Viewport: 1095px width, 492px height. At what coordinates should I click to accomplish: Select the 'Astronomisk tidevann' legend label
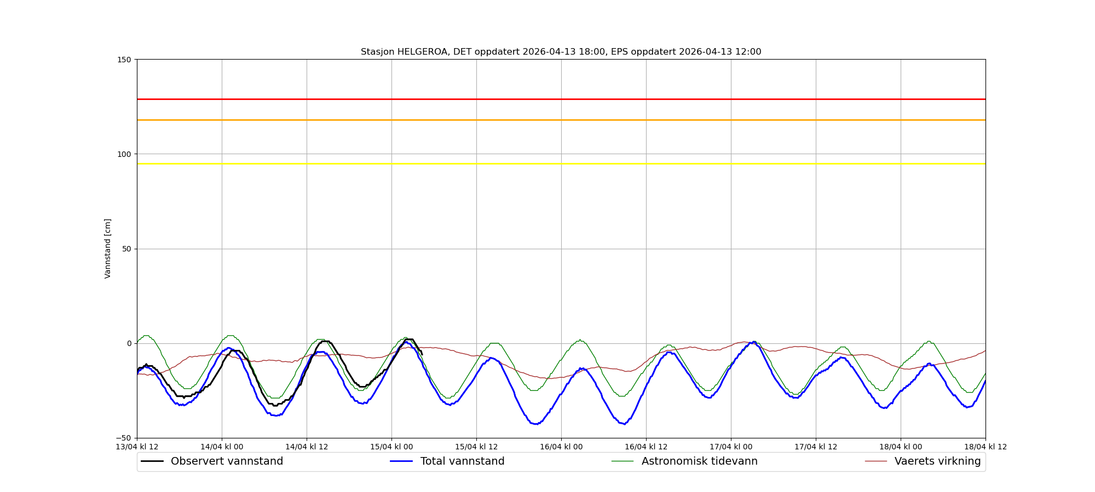(699, 461)
